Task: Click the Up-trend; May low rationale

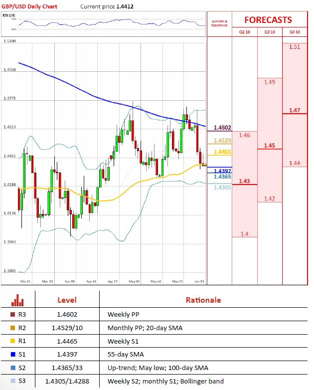Action: 158,368
